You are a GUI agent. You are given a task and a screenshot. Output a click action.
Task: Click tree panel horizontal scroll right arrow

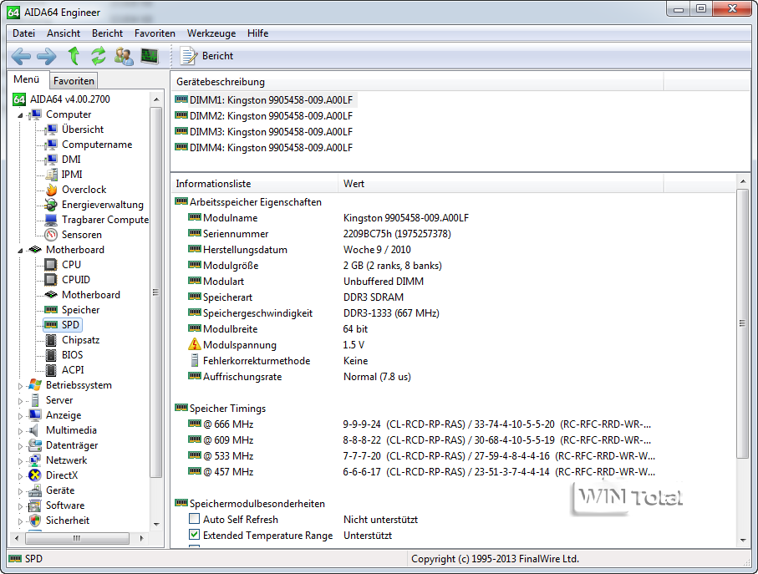point(141,538)
